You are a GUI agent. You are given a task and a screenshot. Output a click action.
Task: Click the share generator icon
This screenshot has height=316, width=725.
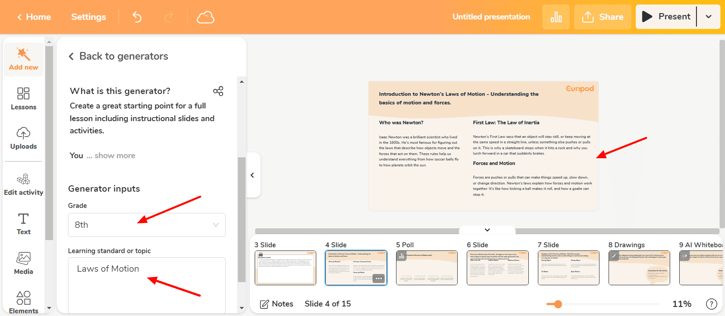218,91
